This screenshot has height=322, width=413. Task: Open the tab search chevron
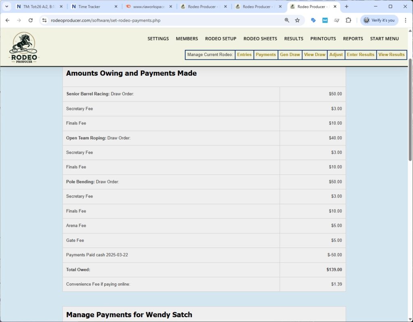tap(6, 6)
